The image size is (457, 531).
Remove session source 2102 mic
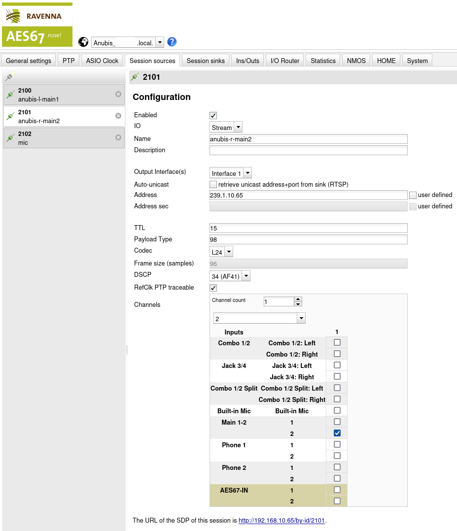(x=118, y=137)
